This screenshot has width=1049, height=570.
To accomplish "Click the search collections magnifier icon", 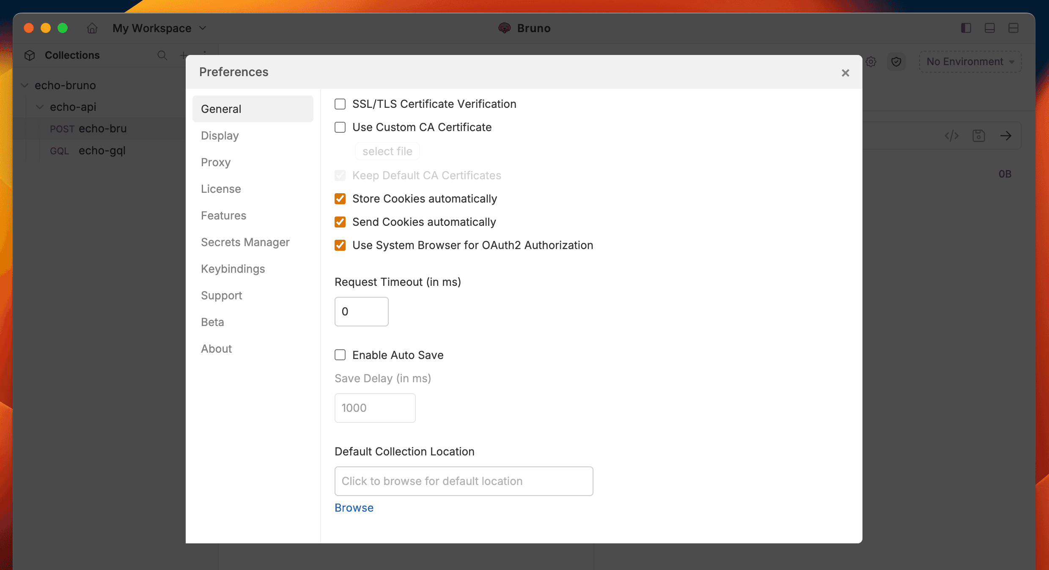I will coord(162,55).
